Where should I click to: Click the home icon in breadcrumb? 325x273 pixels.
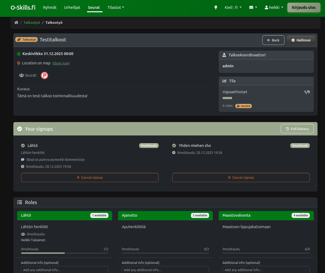point(16,22)
